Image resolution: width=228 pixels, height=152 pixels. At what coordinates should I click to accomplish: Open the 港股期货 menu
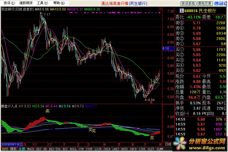(x=26, y=3)
